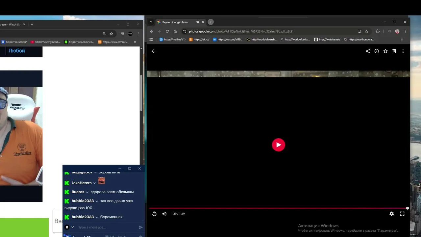Open new tab in the stream window
The width and height of the screenshot is (421, 237).
pos(32,24)
